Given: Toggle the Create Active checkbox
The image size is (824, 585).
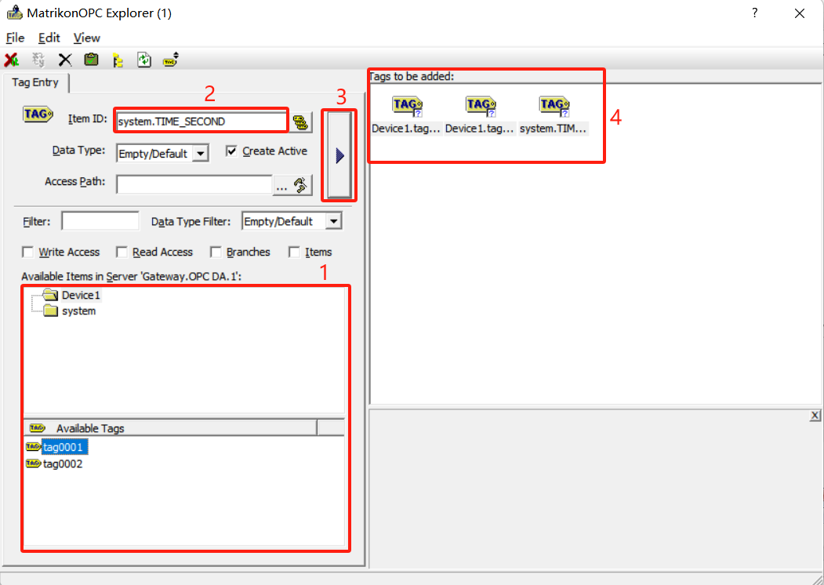Looking at the screenshot, I should pos(231,151).
